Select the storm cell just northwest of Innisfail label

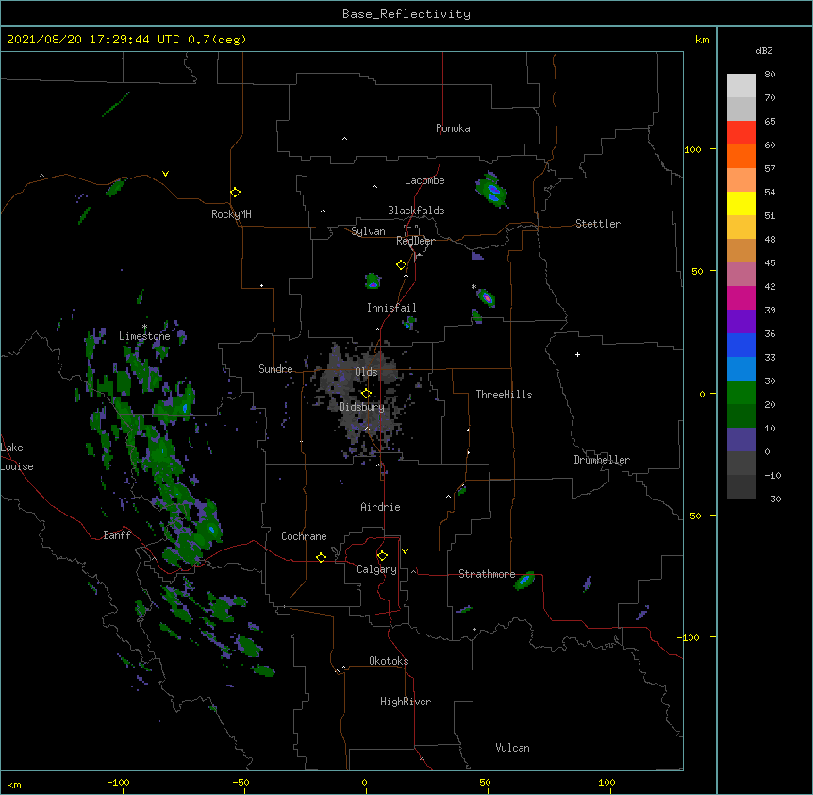pyautogui.click(x=373, y=281)
